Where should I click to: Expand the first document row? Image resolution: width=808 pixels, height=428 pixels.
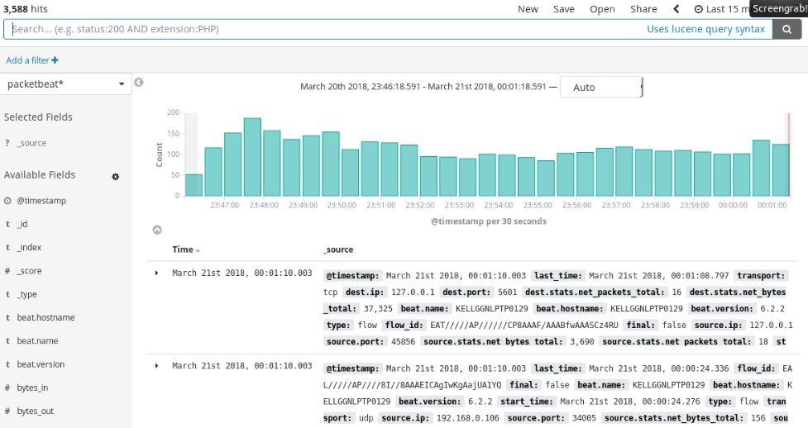156,273
